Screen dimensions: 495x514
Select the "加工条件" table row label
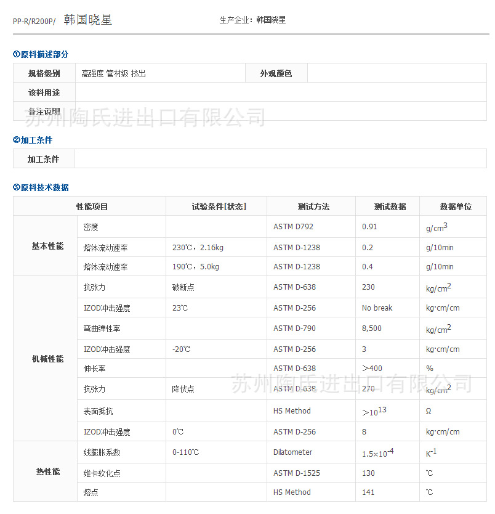pyautogui.click(x=44, y=159)
